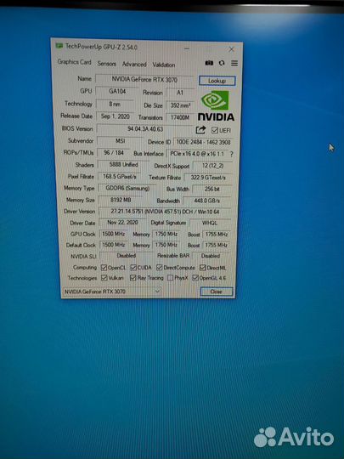Click the Close button

(217, 292)
